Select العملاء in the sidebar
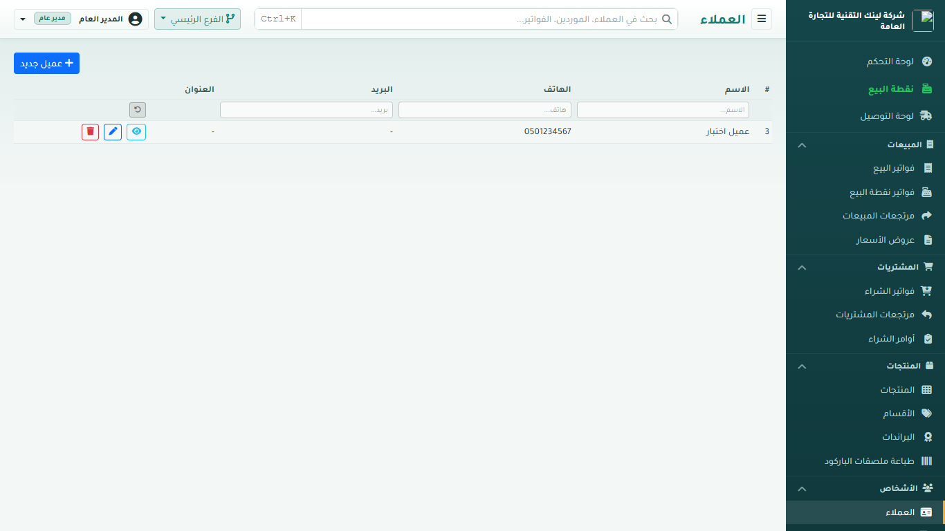945x531 pixels. (865, 512)
